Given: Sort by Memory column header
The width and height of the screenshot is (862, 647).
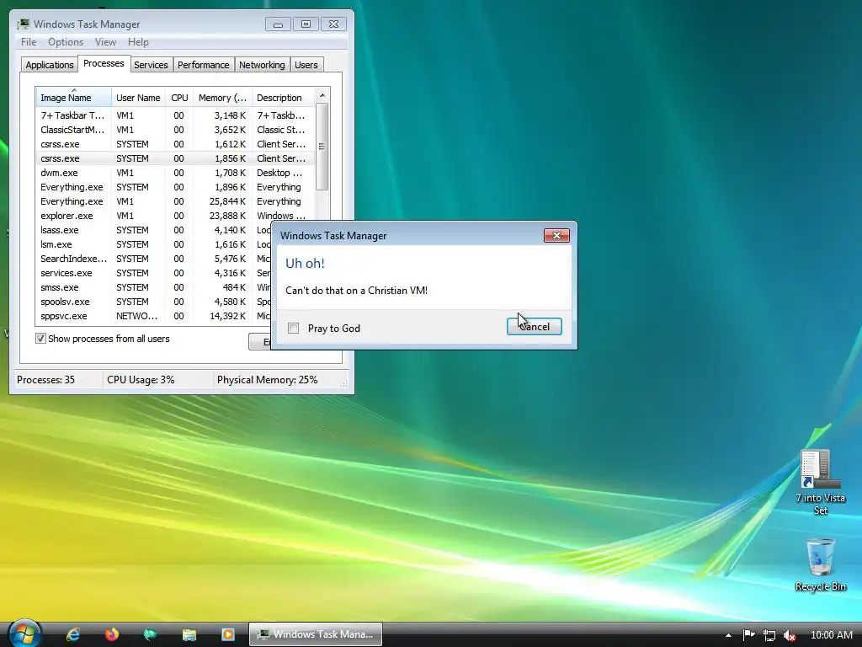Looking at the screenshot, I should tap(222, 98).
